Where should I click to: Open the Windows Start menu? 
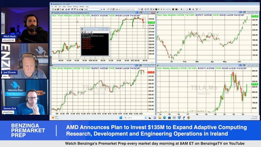pos(121,118)
